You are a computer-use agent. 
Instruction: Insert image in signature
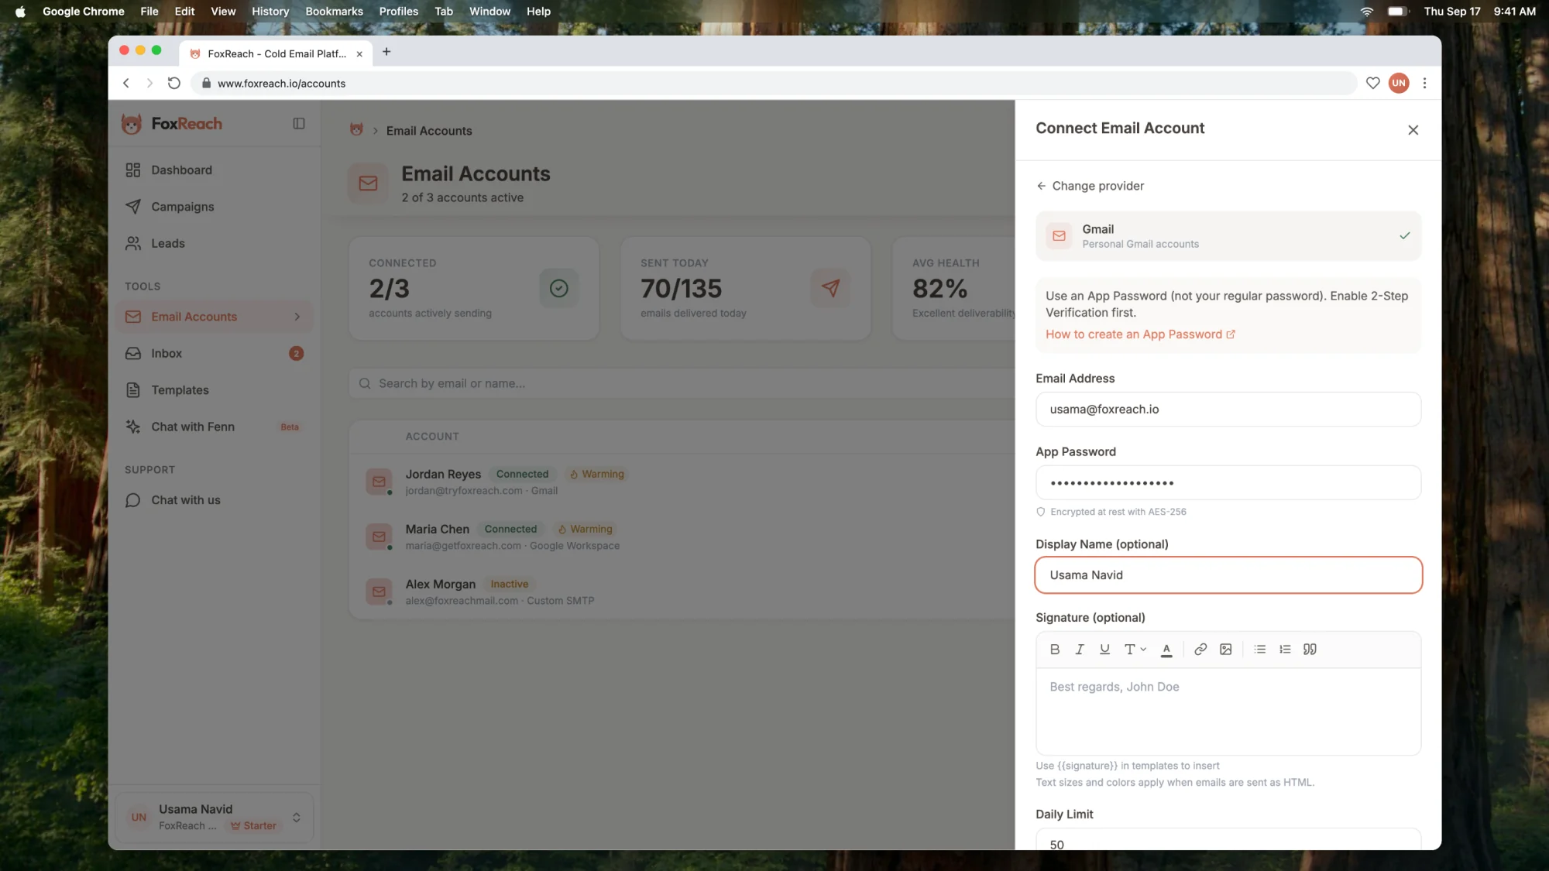click(x=1225, y=650)
